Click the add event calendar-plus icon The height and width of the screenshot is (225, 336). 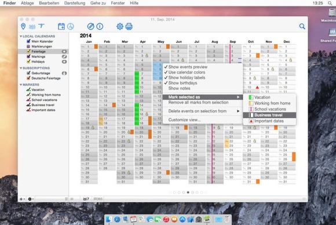[x=61, y=26]
